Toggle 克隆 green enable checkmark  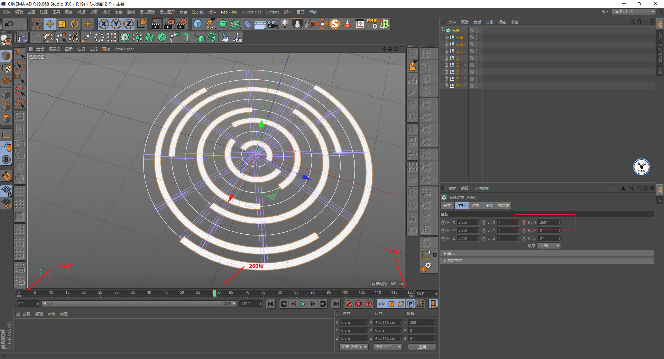click(x=480, y=31)
